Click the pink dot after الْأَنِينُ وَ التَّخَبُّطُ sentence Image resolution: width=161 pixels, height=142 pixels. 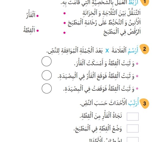click(x=65, y=23)
